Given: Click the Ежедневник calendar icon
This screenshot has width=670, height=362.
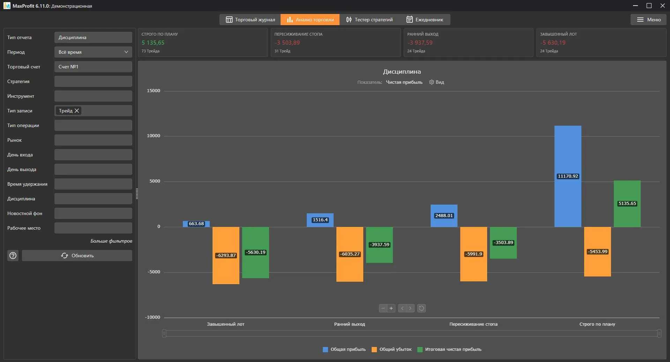Looking at the screenshot, I should 410,20.
